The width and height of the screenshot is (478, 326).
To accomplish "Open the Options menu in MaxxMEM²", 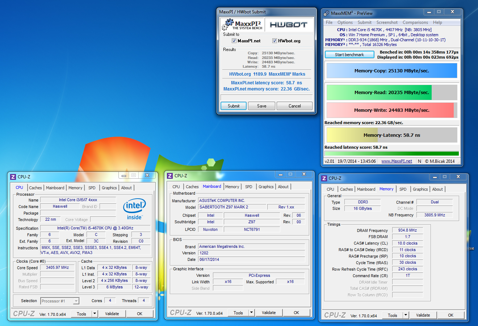I will 345,22.
